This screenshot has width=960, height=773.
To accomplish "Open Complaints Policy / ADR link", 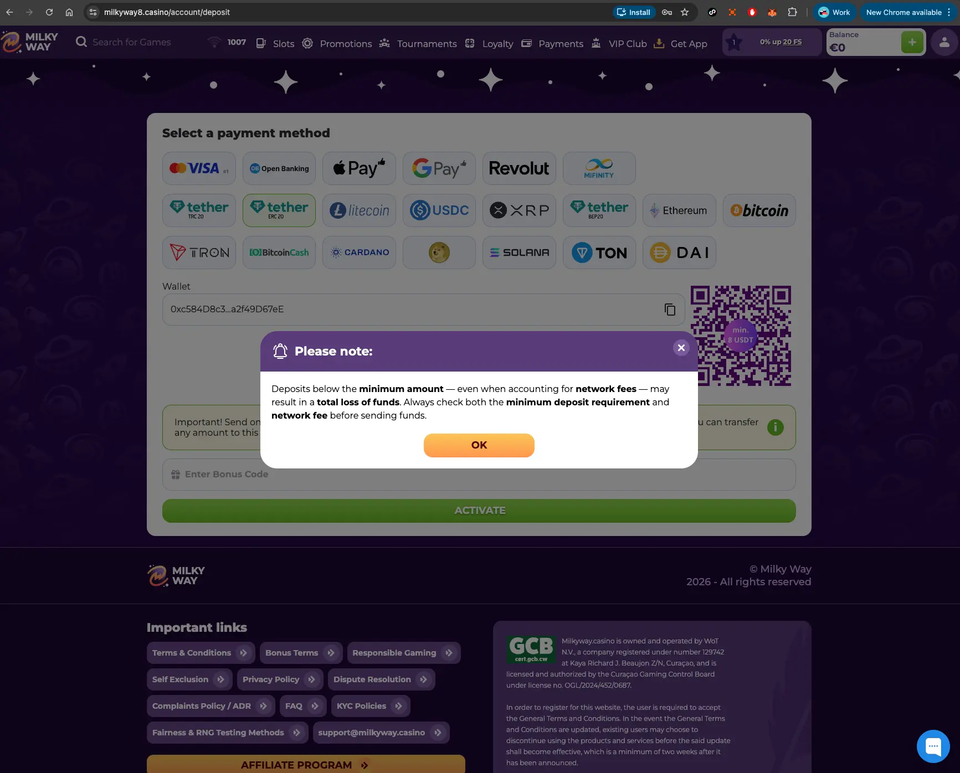I will (x=211, y=706).
